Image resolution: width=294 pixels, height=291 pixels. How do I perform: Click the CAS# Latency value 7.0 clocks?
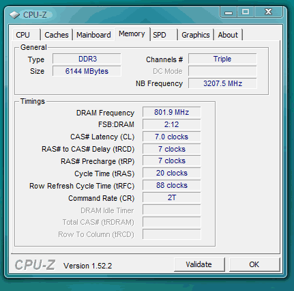click(x=172, y=137)
